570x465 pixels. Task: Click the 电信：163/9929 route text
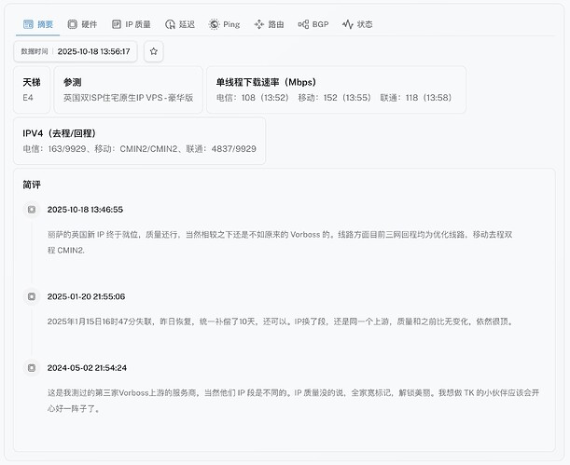point(54,149)
